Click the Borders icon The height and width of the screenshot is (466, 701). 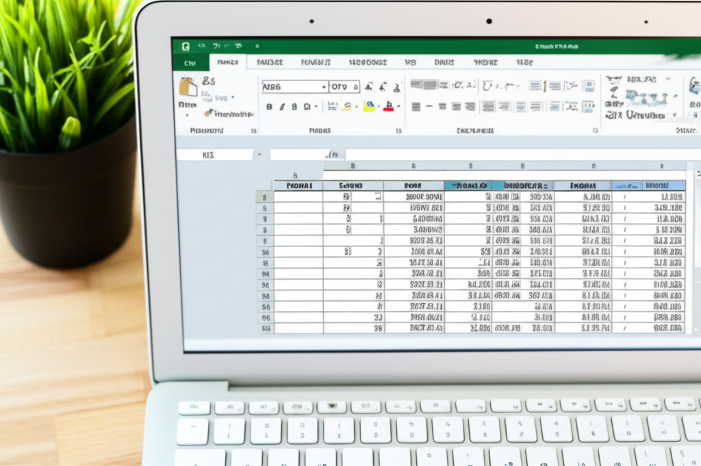point(307,107)
